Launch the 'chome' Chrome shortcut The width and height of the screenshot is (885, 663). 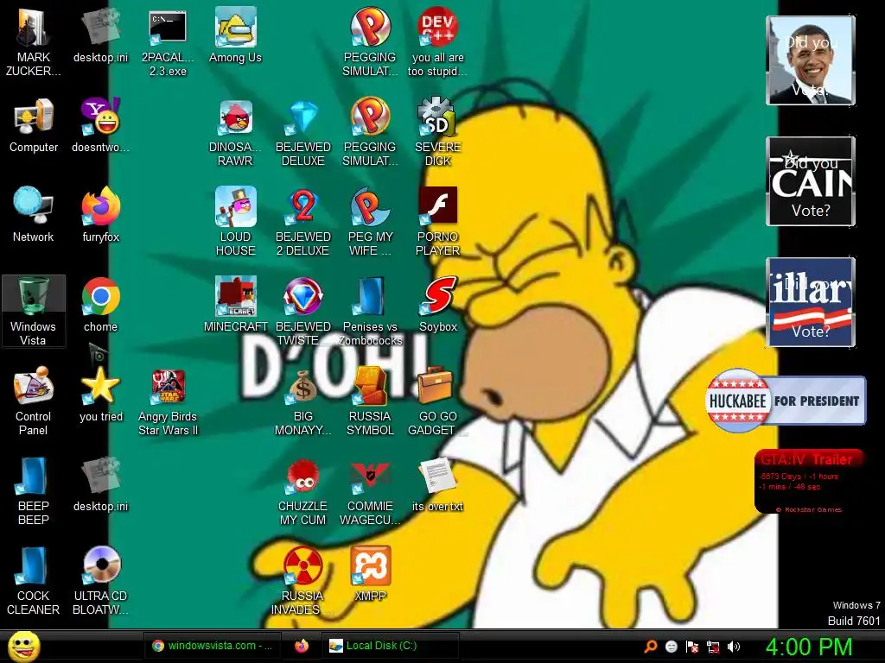coord(100,305)
